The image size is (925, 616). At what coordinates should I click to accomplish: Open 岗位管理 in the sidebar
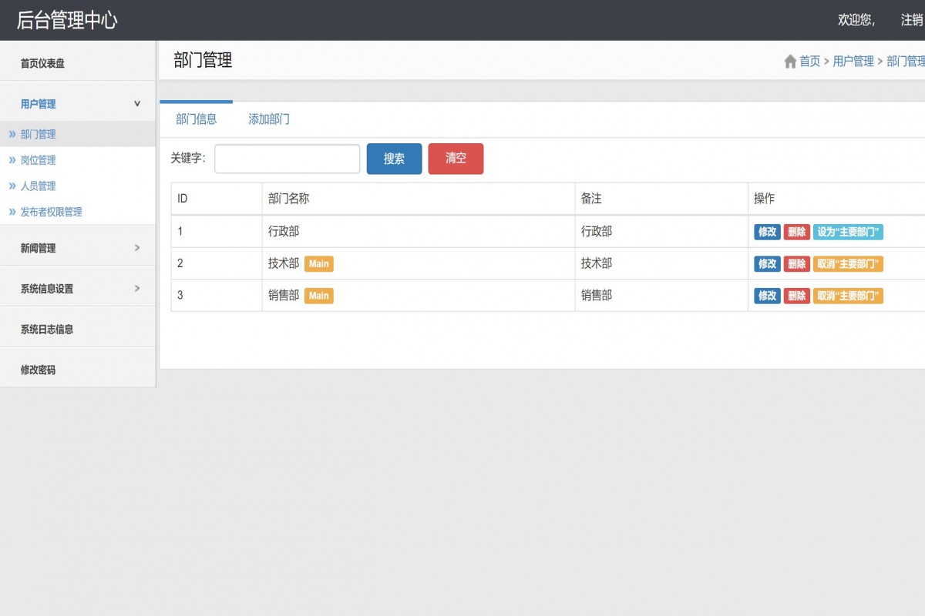coord(36,160)
